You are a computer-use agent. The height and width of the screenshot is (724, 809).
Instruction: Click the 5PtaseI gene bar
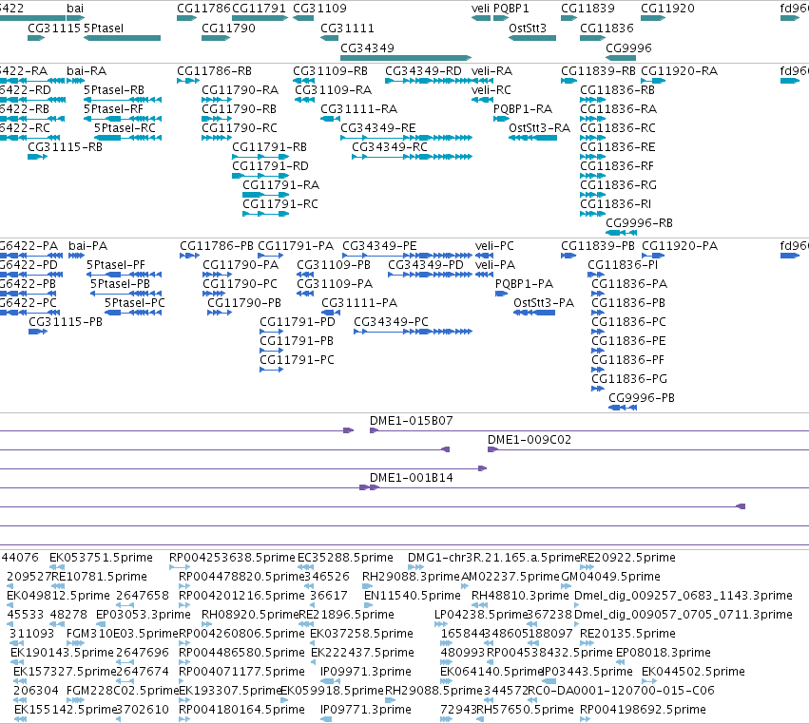point(122,38)
